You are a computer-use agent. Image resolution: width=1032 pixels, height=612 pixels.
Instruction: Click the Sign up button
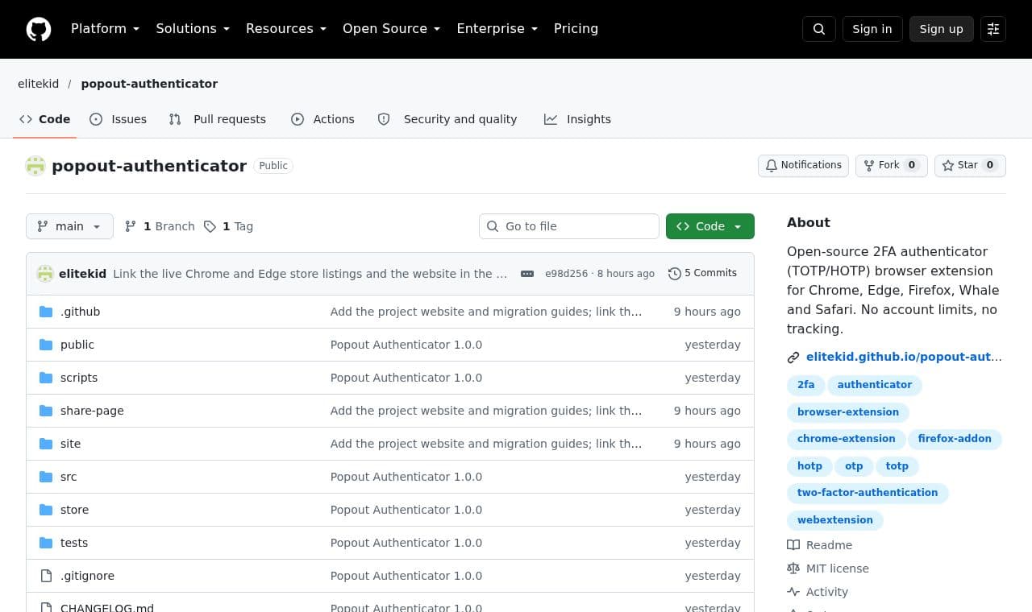[x=942, y=29]
